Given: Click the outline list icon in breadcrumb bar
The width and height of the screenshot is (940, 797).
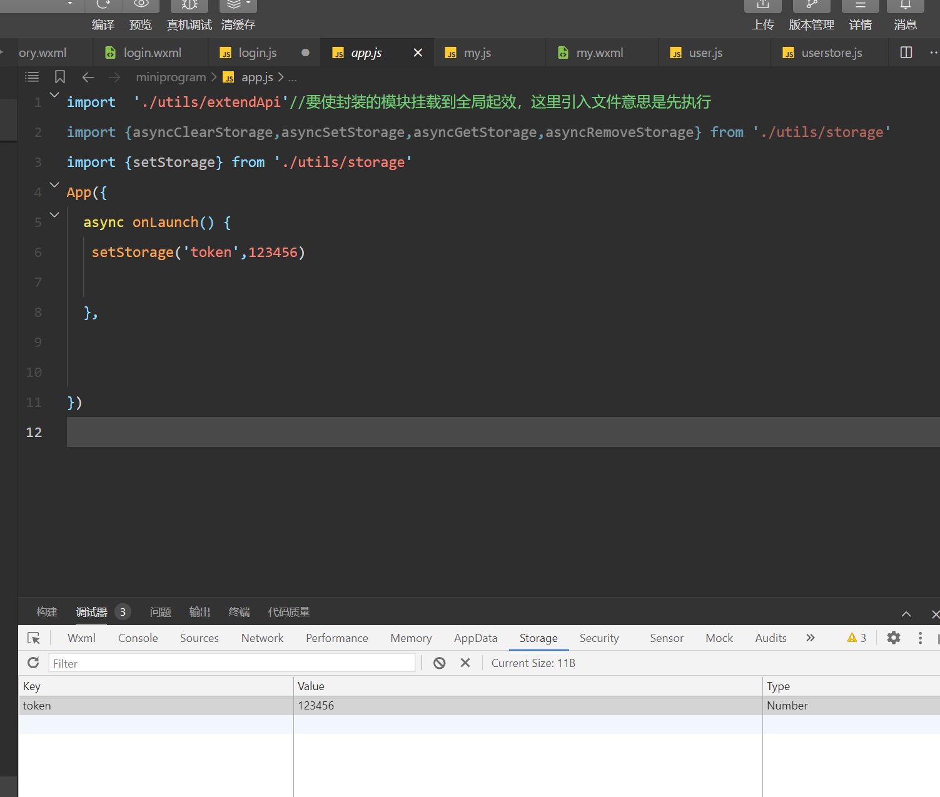Looking at the screenshot, I should (x=32, y=77).
